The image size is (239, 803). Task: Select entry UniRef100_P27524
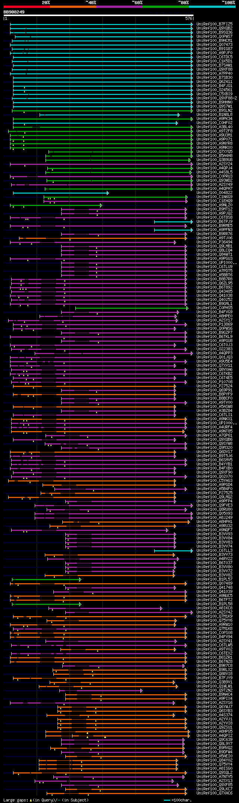coord(214,386)
